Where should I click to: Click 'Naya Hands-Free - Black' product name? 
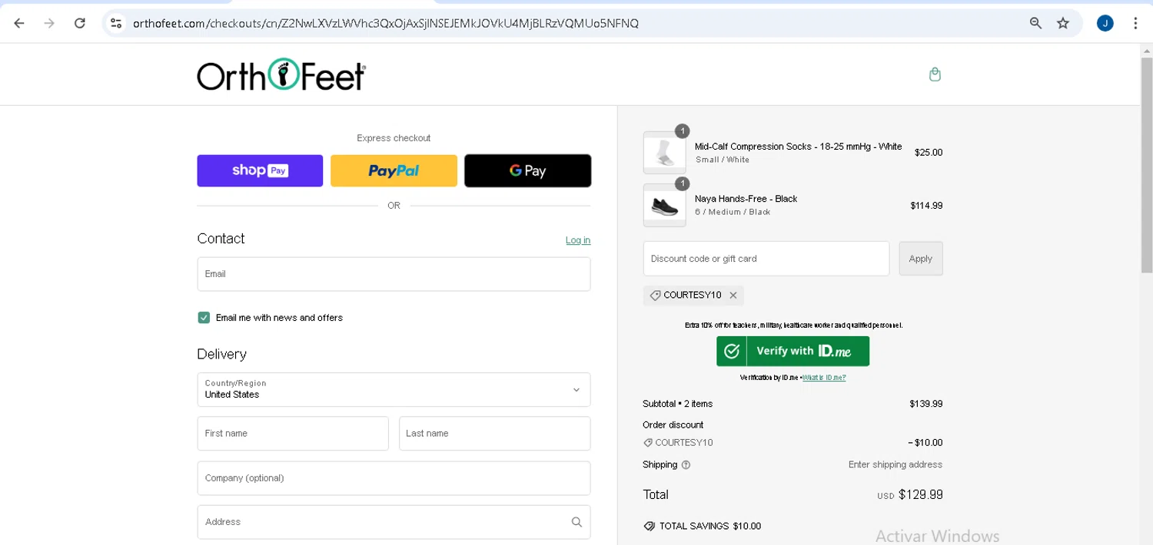[x=746, y=199]
